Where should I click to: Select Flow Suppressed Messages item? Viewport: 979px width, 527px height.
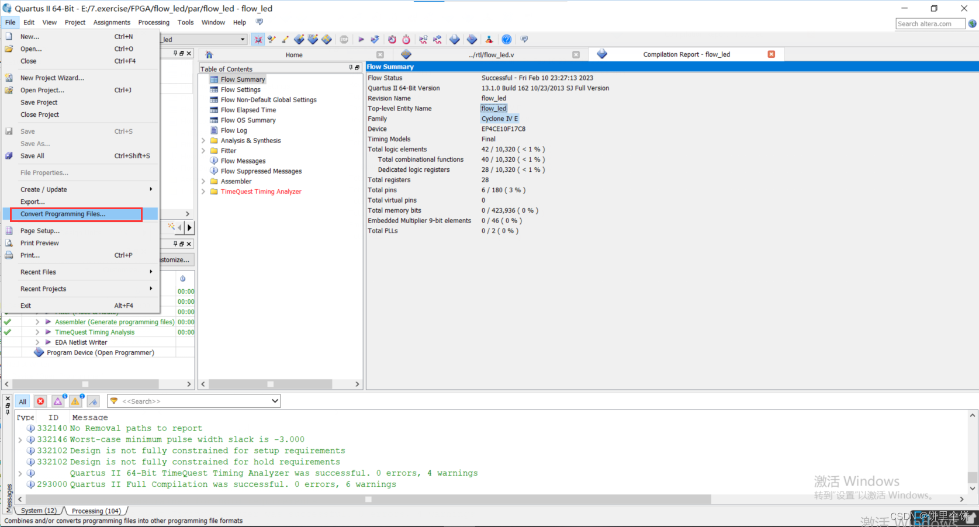coord(261,171)
